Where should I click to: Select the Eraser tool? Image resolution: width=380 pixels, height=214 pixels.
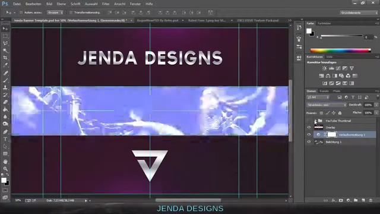[5, 102]
